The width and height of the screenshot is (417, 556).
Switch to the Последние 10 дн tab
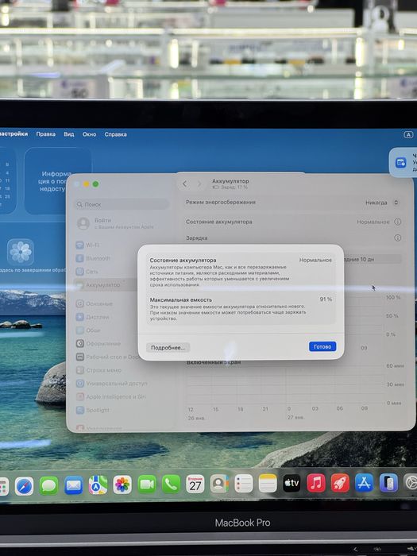pyautogui.click(x=373, y=259)
